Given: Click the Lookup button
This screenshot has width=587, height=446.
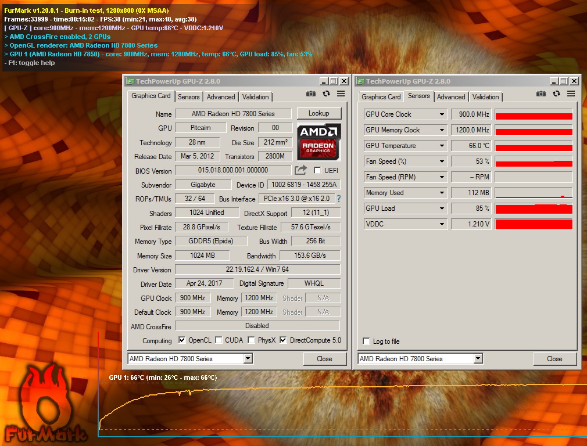Looking at the screenshot, I should click(x=319, y=113).
